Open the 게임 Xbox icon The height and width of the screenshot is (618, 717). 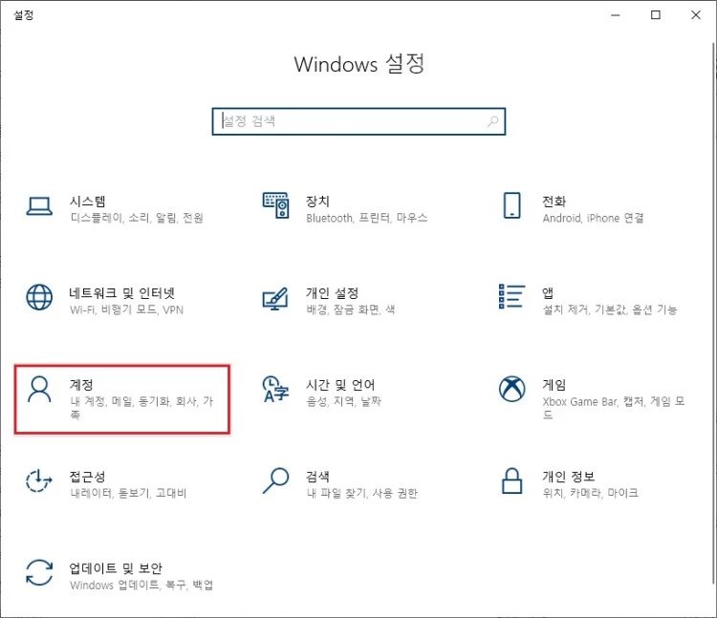click(511, 389)
